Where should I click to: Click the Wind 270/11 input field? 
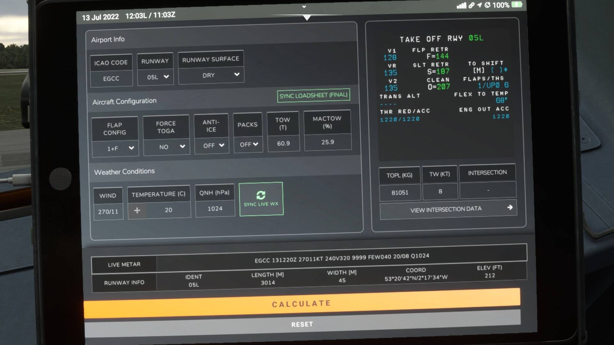click(108, 211)
